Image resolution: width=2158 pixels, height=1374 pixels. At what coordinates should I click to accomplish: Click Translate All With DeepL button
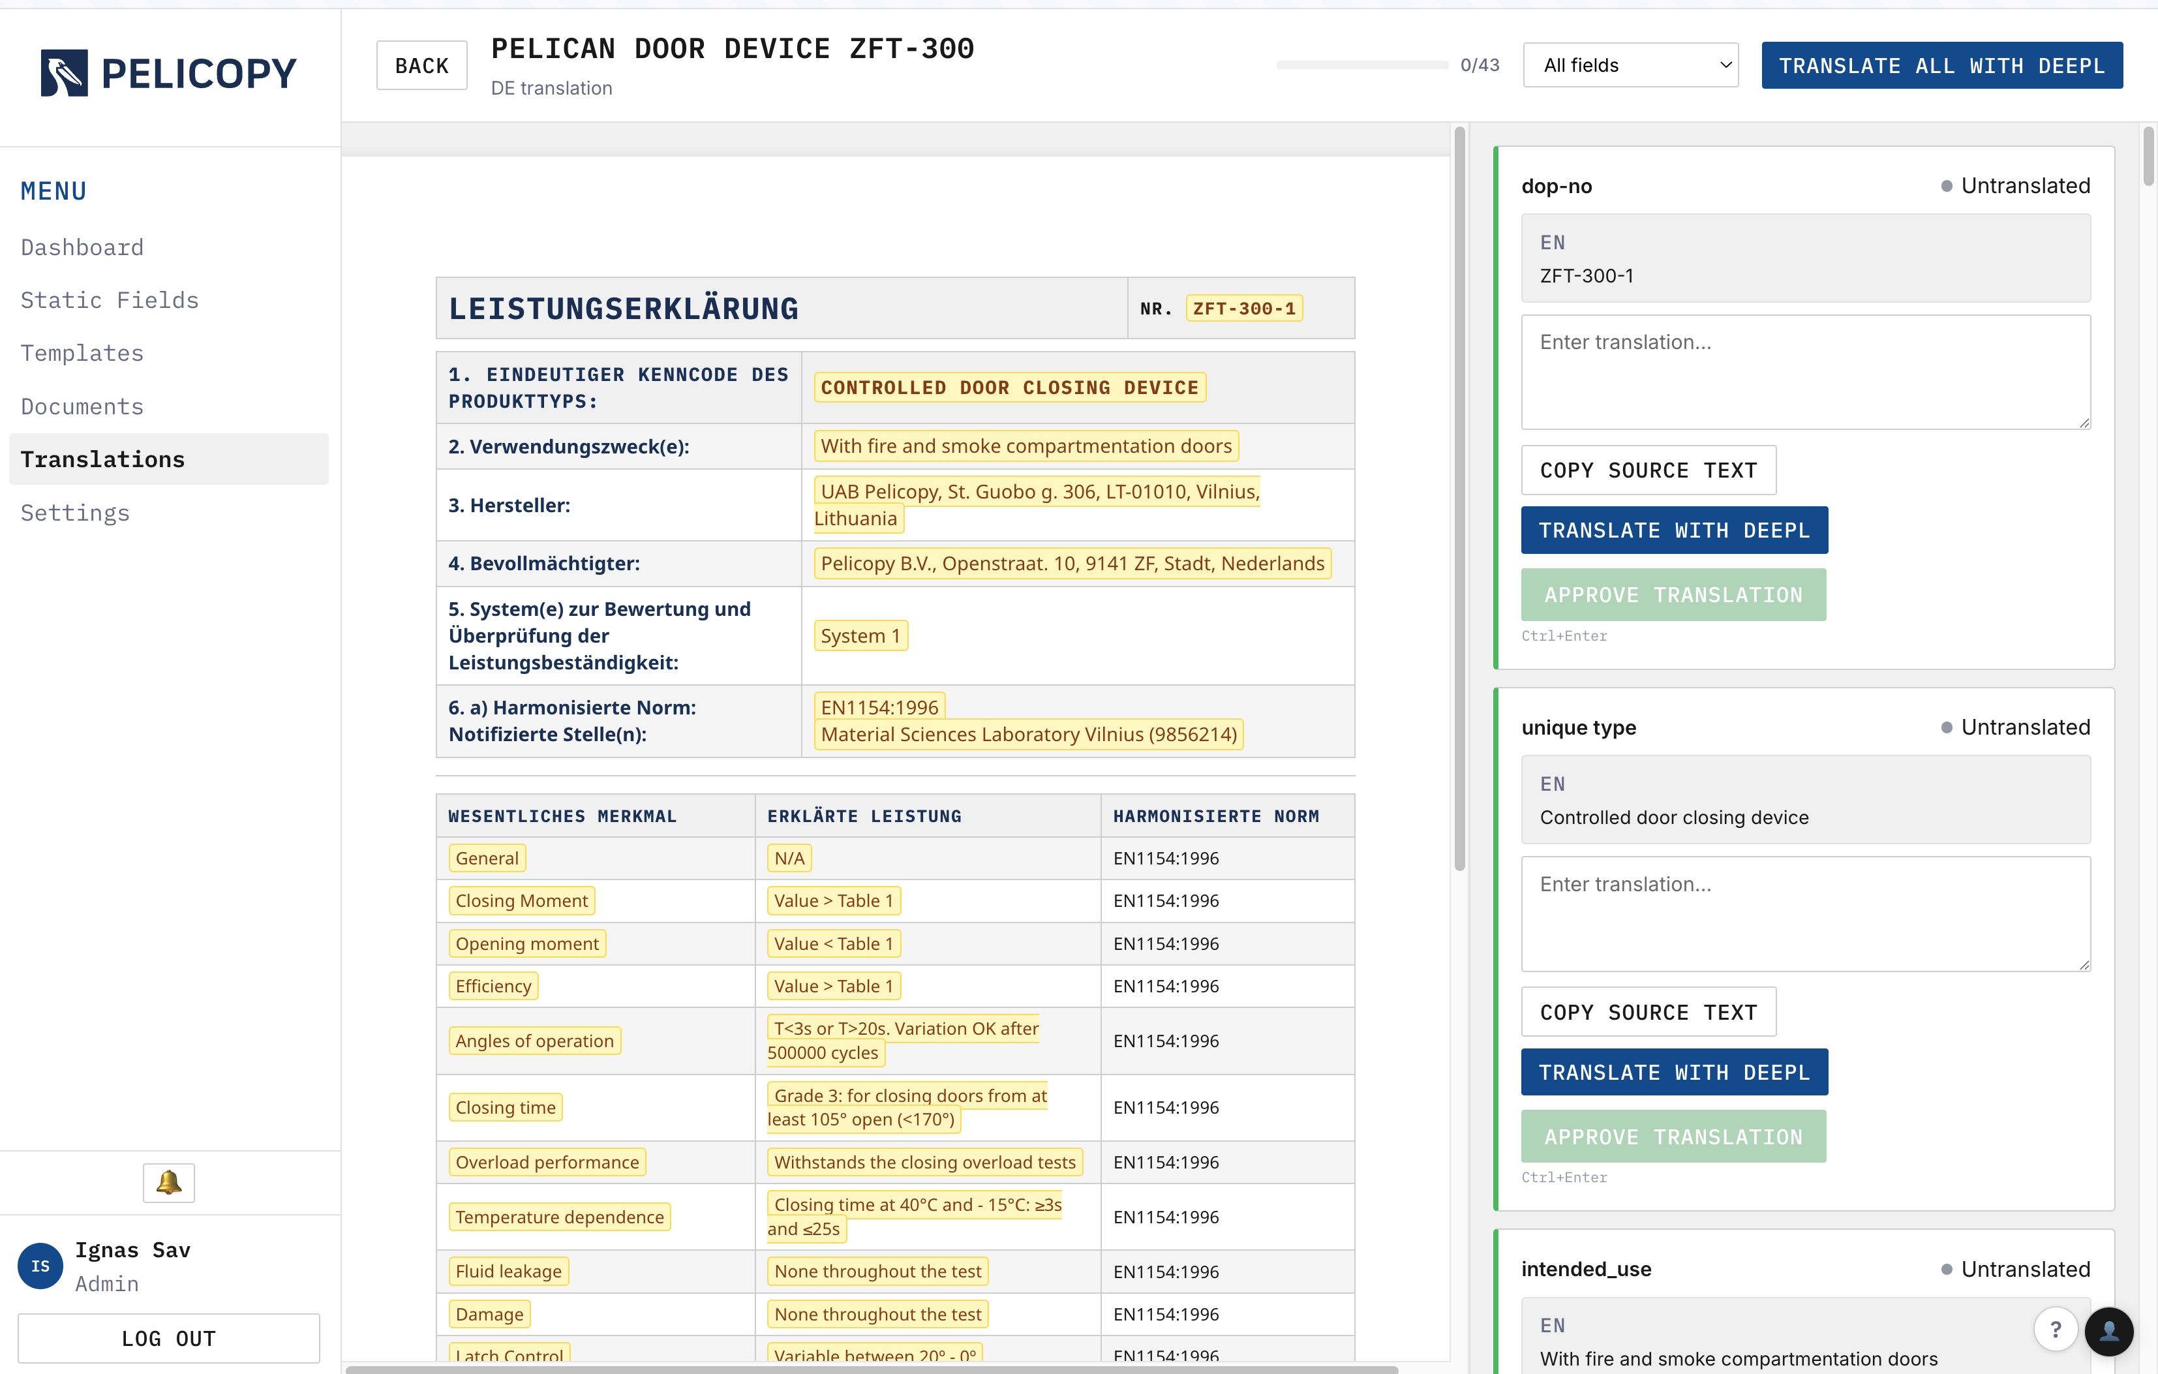(x=1941, y=65)
